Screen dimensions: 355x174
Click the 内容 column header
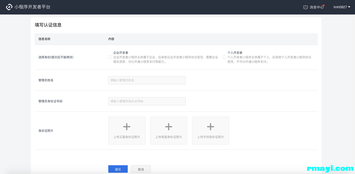coord(111,39)
